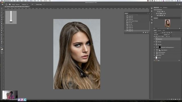Open the Layers panel Opacity dropdown arrow

[x=171, y=35]
